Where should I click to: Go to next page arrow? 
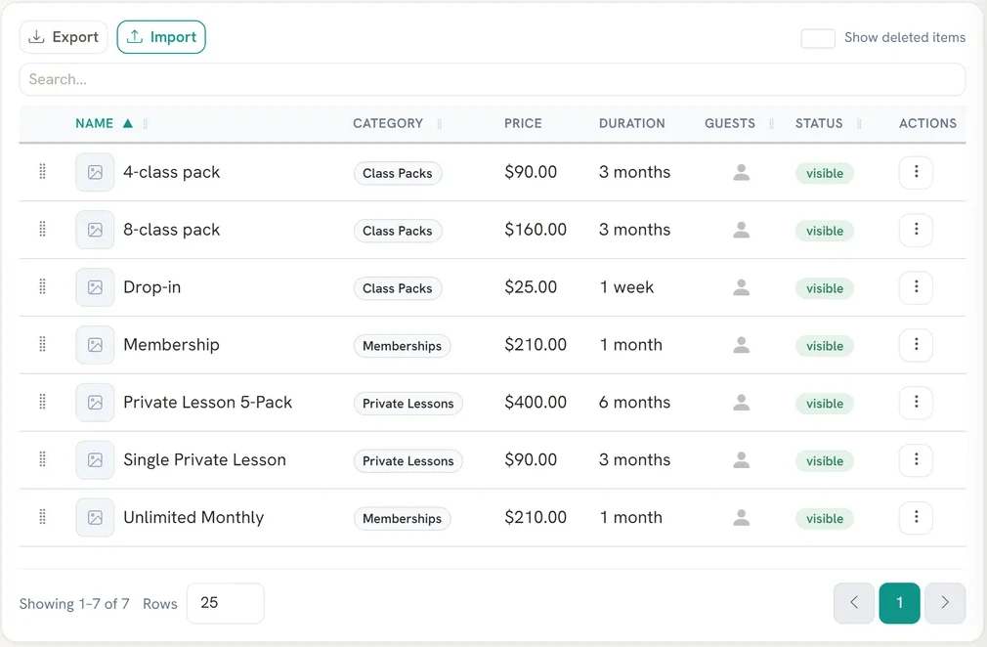point(945,603)
